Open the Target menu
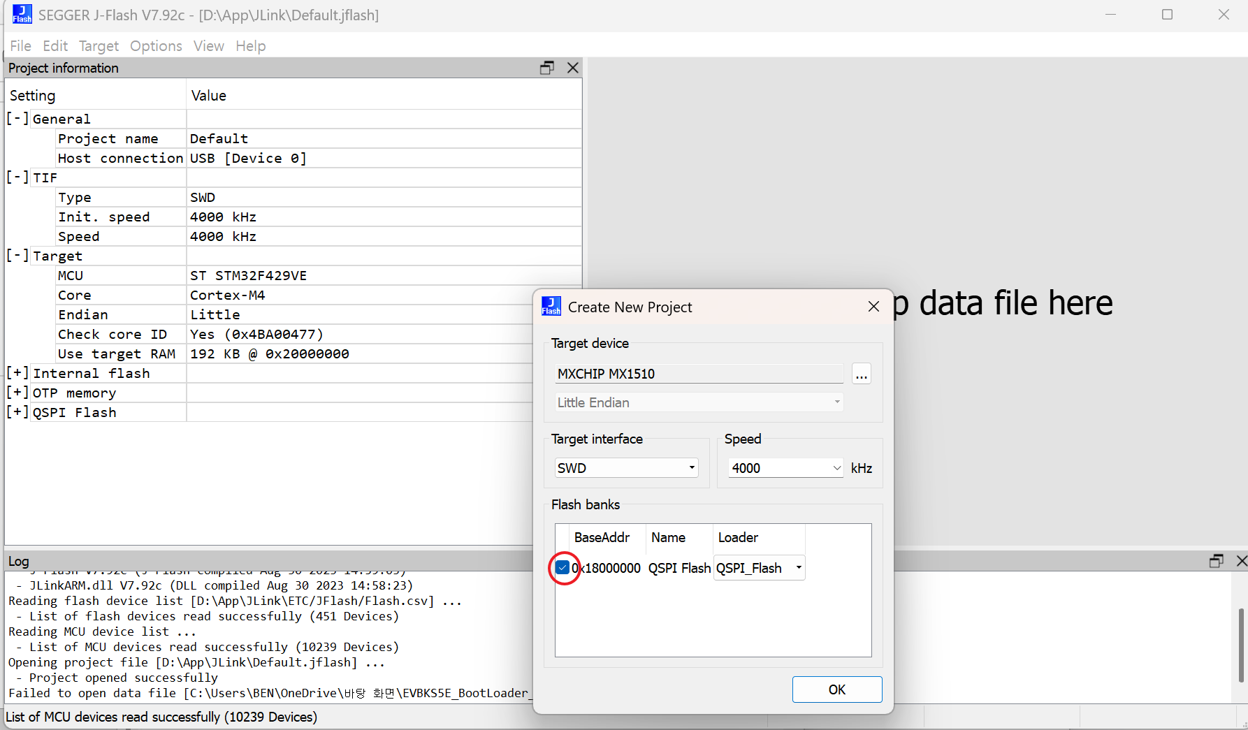The height and width of the screenshot is (730, 1248). 99,46
